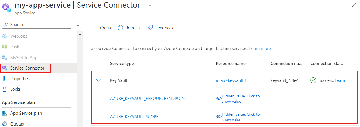Select Service Connector menu item
This screenshot has height=127, width=360.
27,68
